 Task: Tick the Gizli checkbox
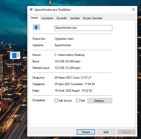click(78, 100)
